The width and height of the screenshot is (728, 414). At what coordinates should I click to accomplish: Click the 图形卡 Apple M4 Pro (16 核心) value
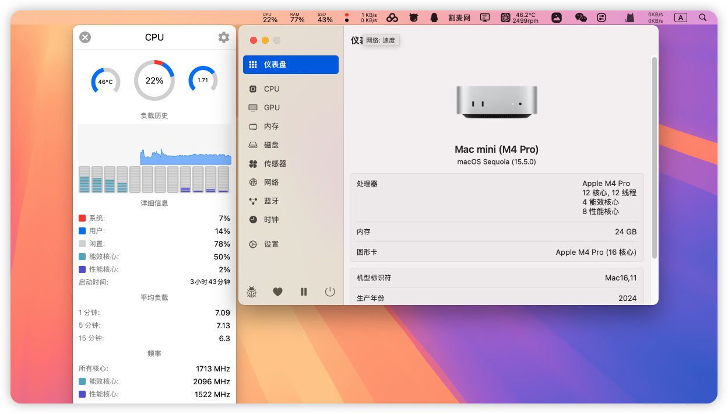point(596,252)
